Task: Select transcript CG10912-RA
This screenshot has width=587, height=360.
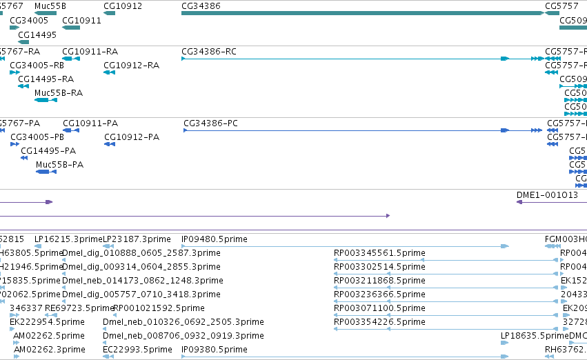Action: pos(131,66)
